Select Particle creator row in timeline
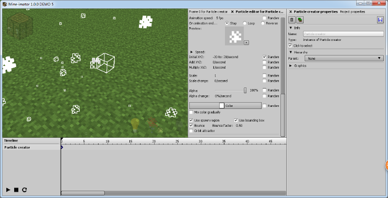Screen dimensions: 388x198 coord(31,147)
